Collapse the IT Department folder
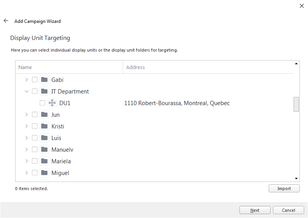308x218 pixels. point(27,91)
